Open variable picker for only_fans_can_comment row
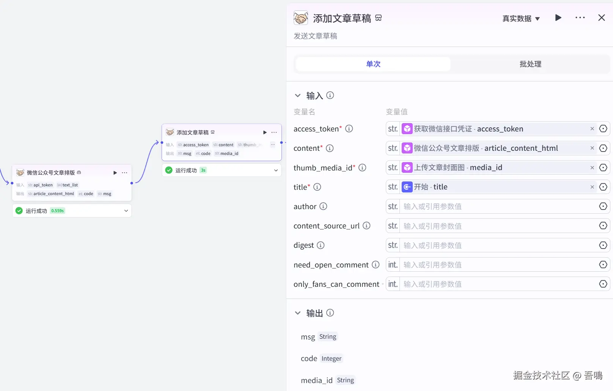 coord(603,284)
